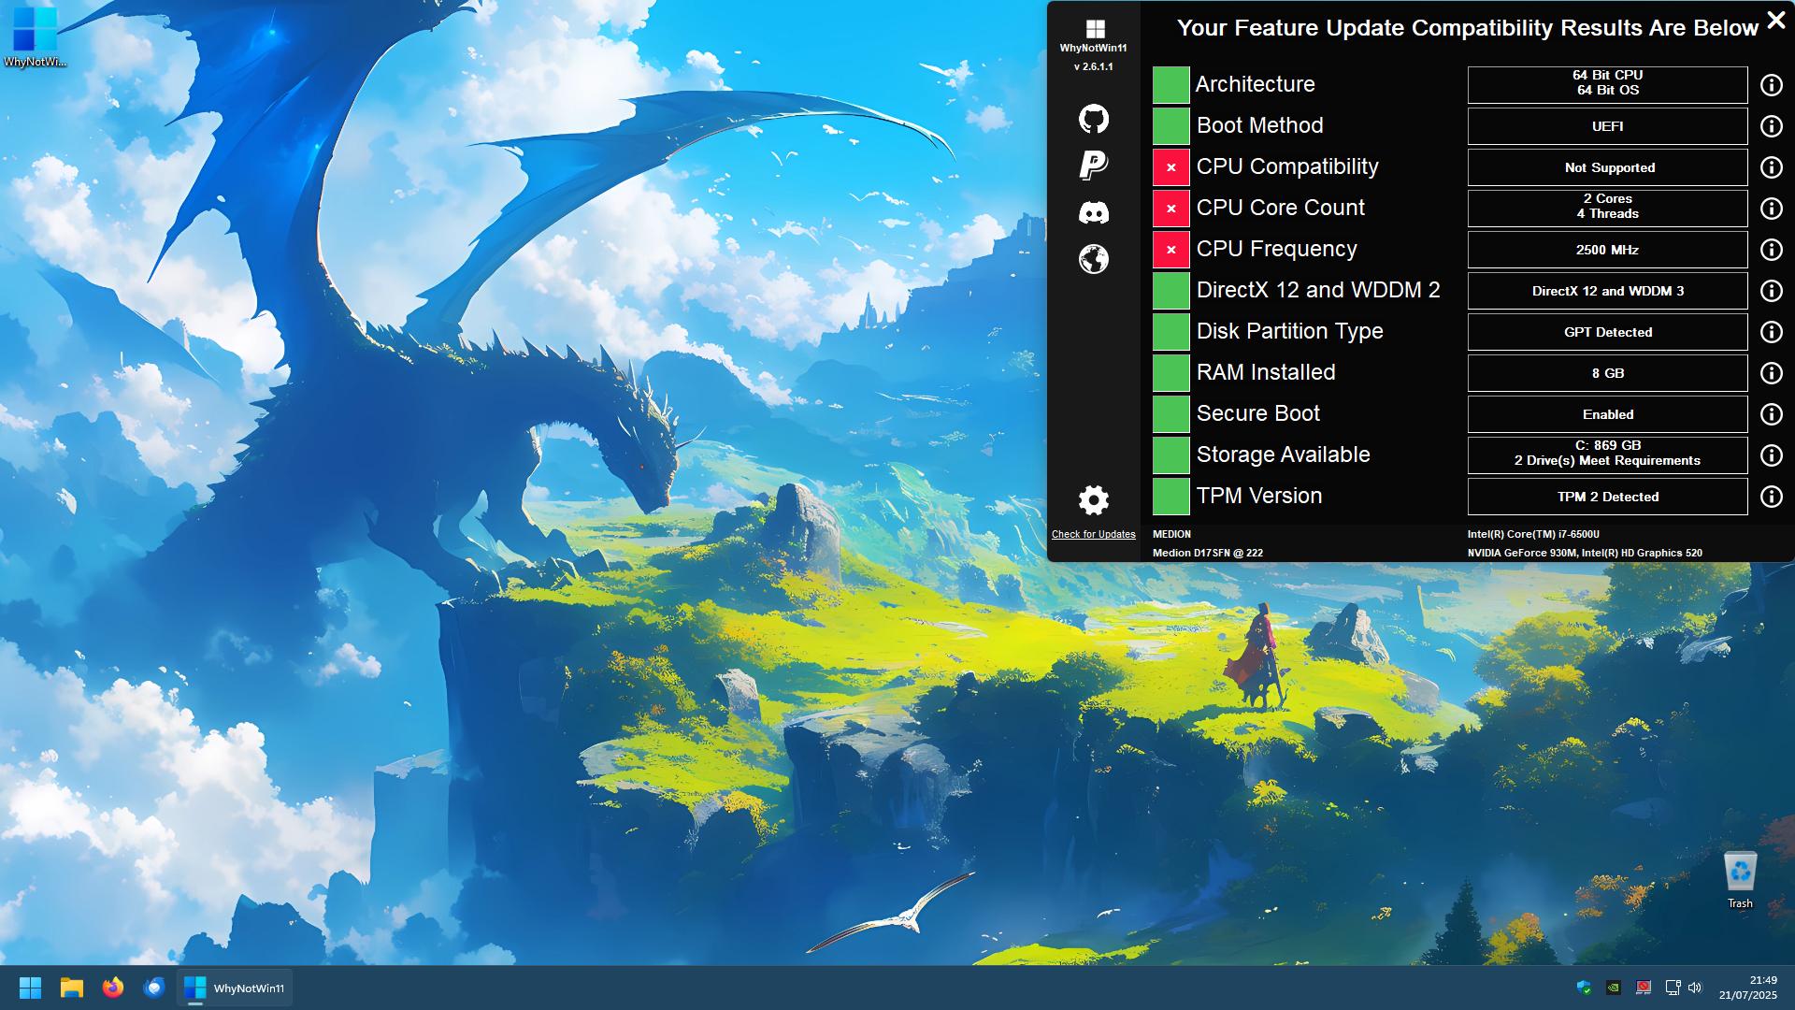Click the 'GPT Detected' result value
The height and width of the screenshot is (1010, 1795).
point(1607,332)
